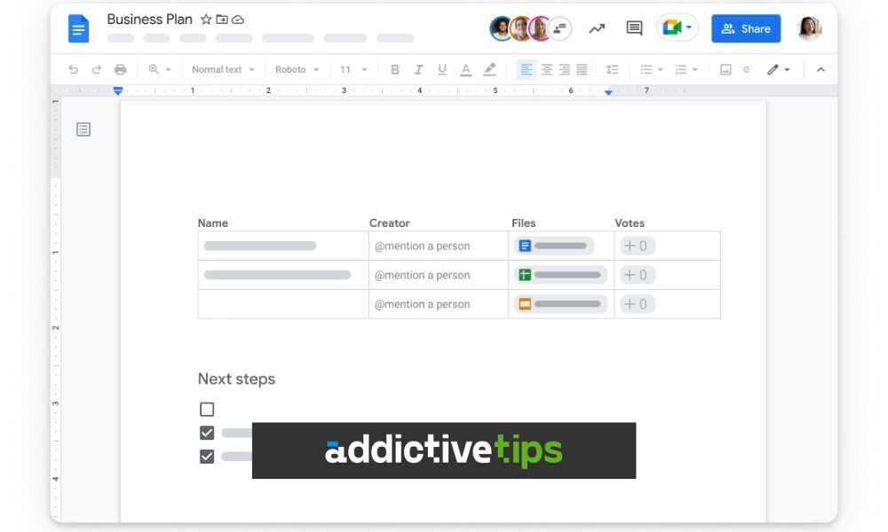Click the left indent marker on the ruler
This screenshot has height=532, width=888.
pyautogui.click(x=118, y=90)
